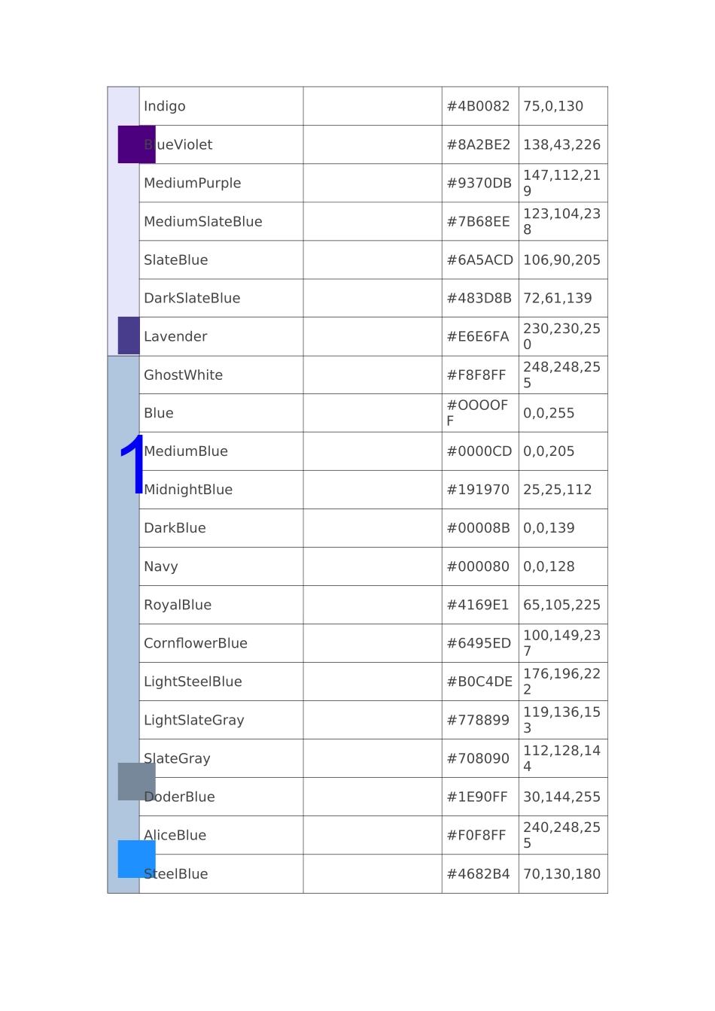Click the MediumPurple color name

click(193, 183)
